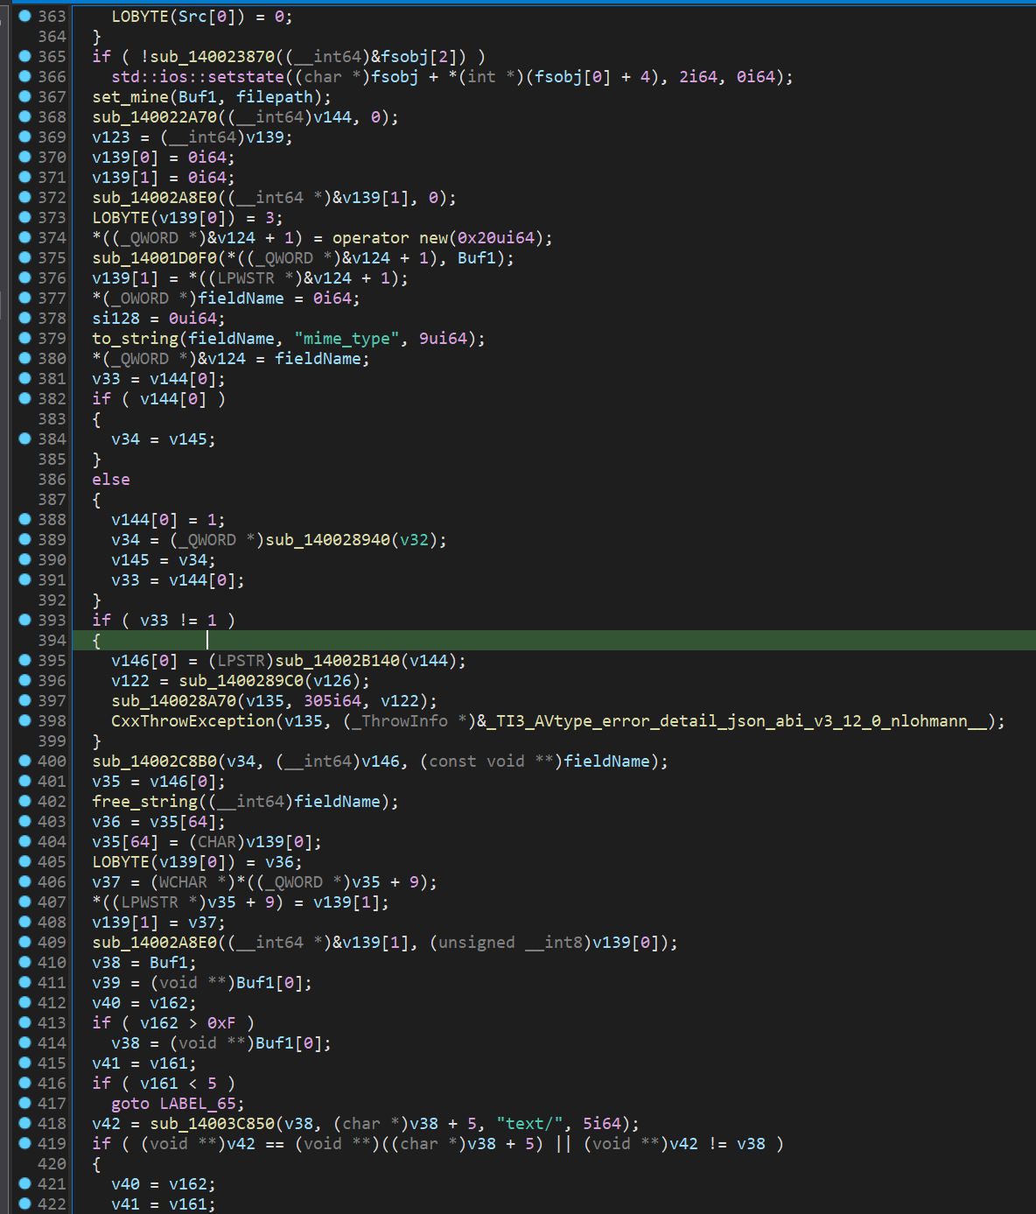
Task: Select the free_string function call
Action: 145,802
